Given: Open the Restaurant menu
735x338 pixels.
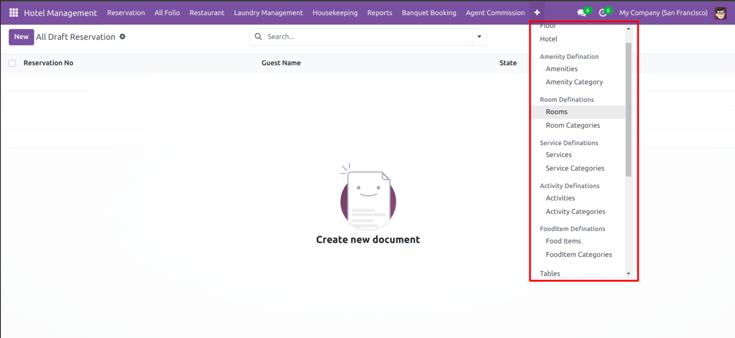Looking at the screenshot, I should pos(207,12).
